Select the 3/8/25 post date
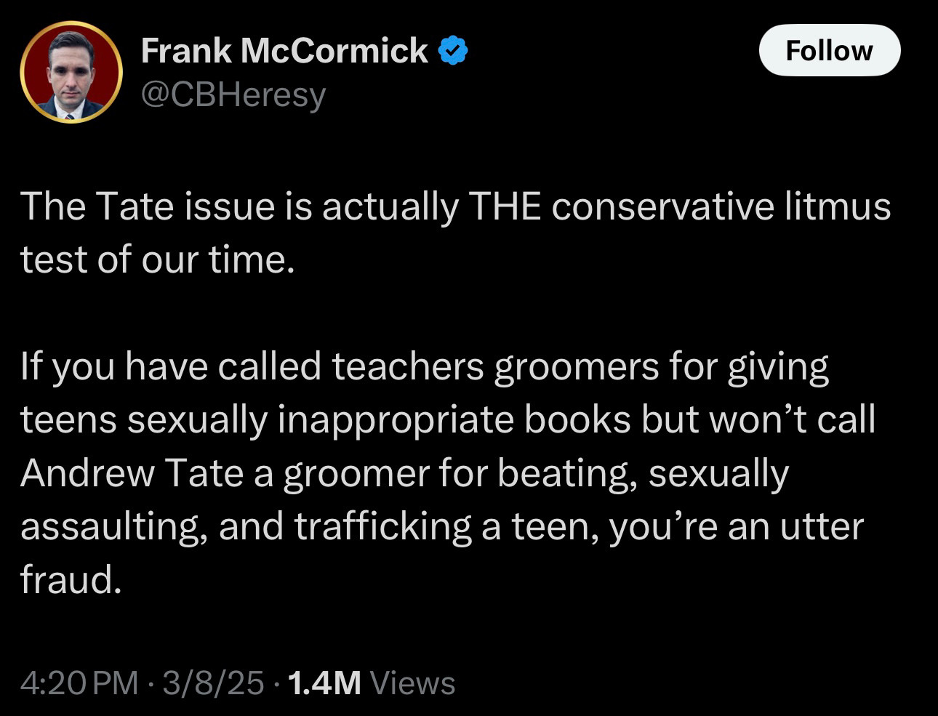This screenshot has height=716, width=938. click(213, 683)
